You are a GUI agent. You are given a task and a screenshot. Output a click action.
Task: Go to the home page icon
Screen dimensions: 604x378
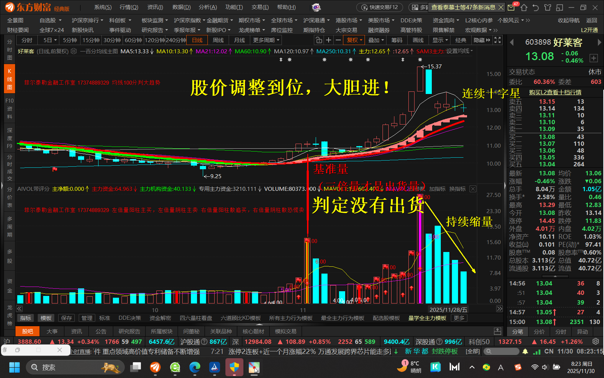[x=524, y=8]
